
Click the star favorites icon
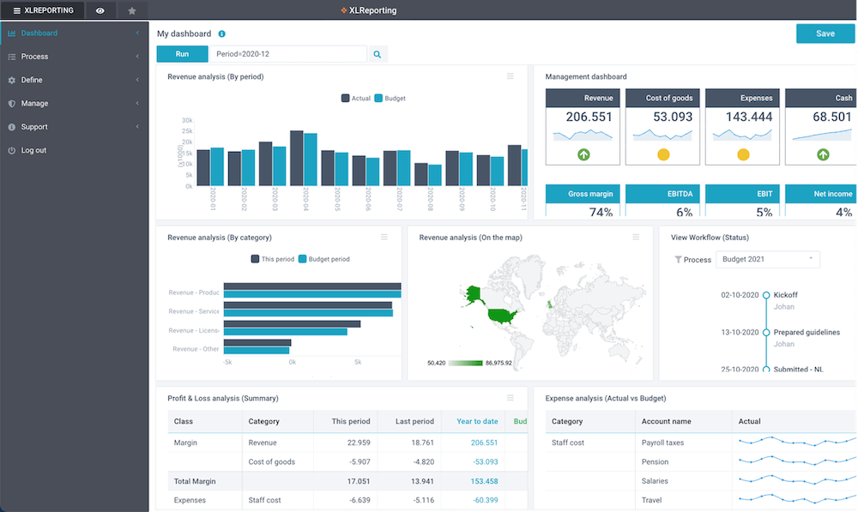(x=132, y=10)
